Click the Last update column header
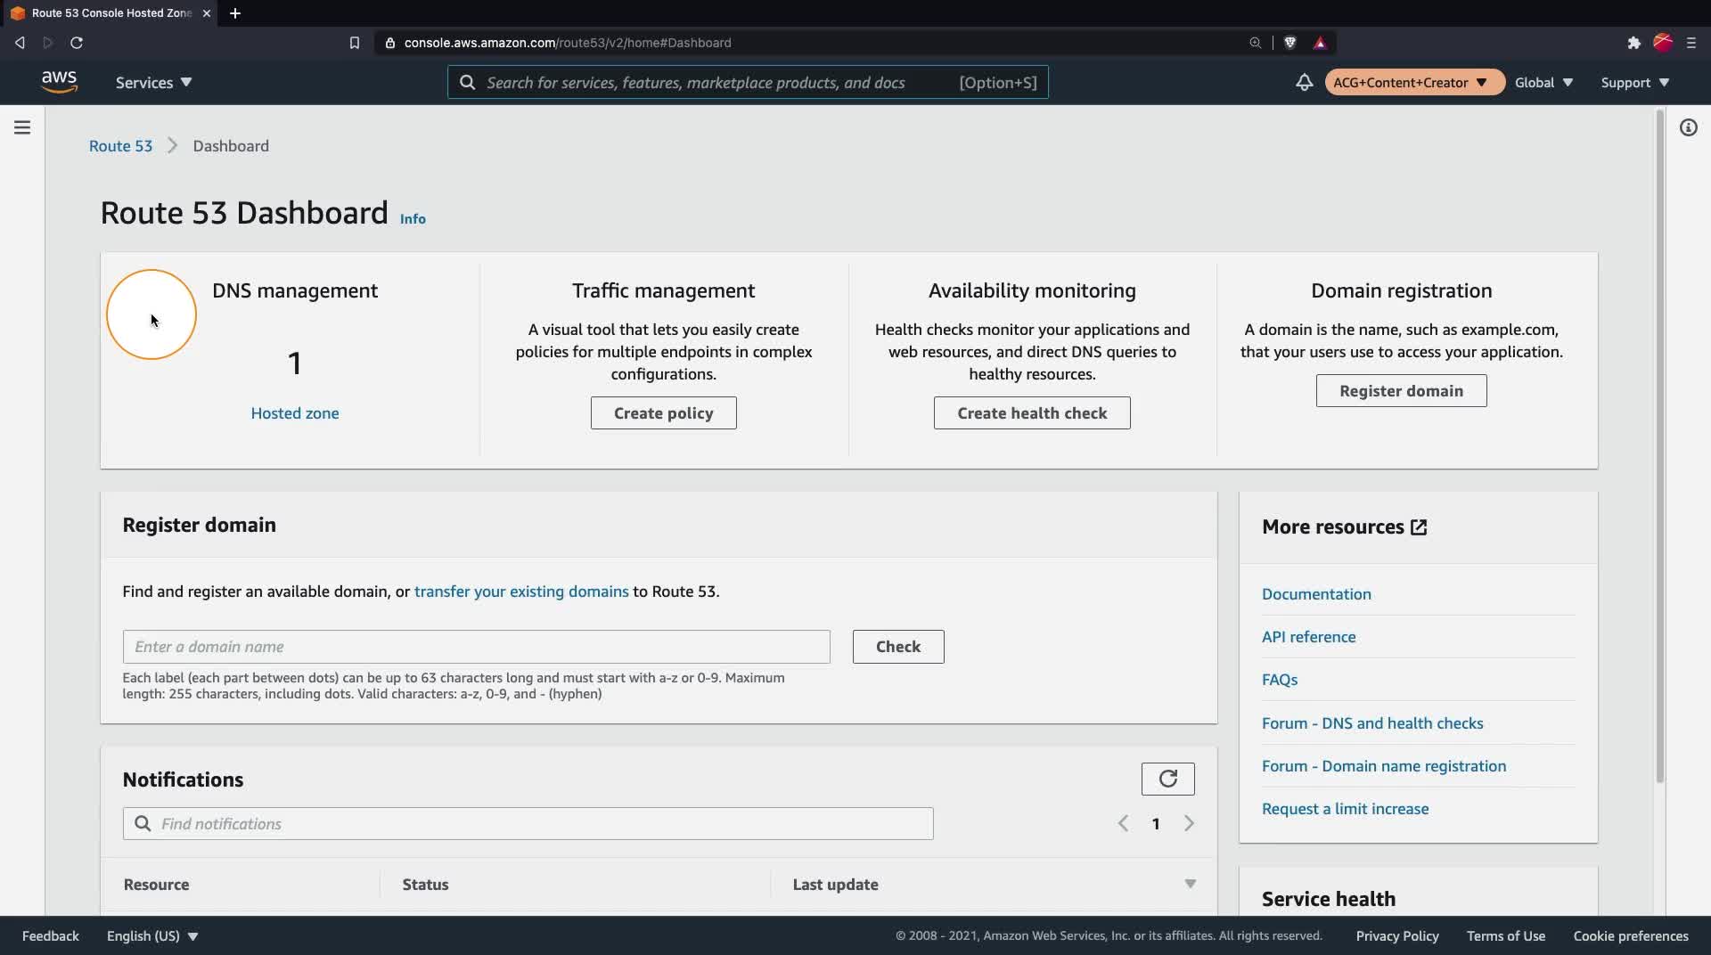 click(835, 885)
